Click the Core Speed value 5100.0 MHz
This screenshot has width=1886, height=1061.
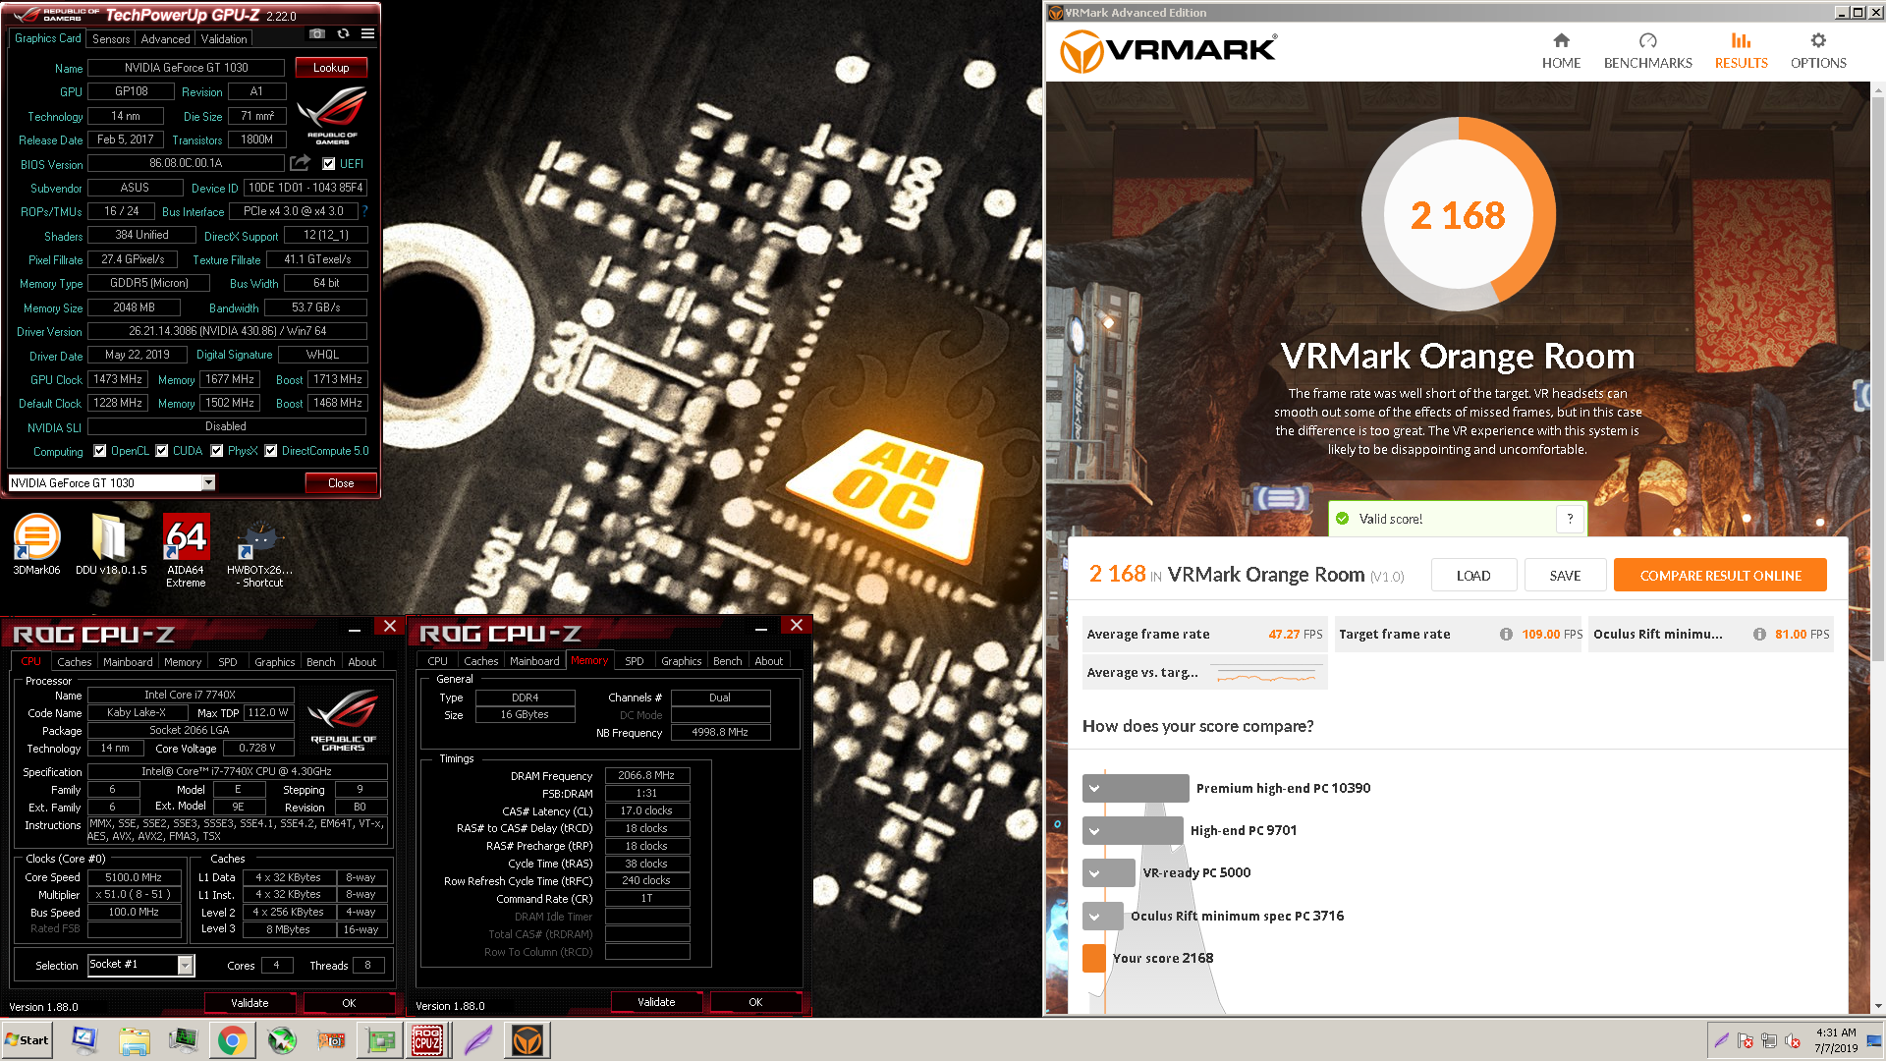(134, 877)
